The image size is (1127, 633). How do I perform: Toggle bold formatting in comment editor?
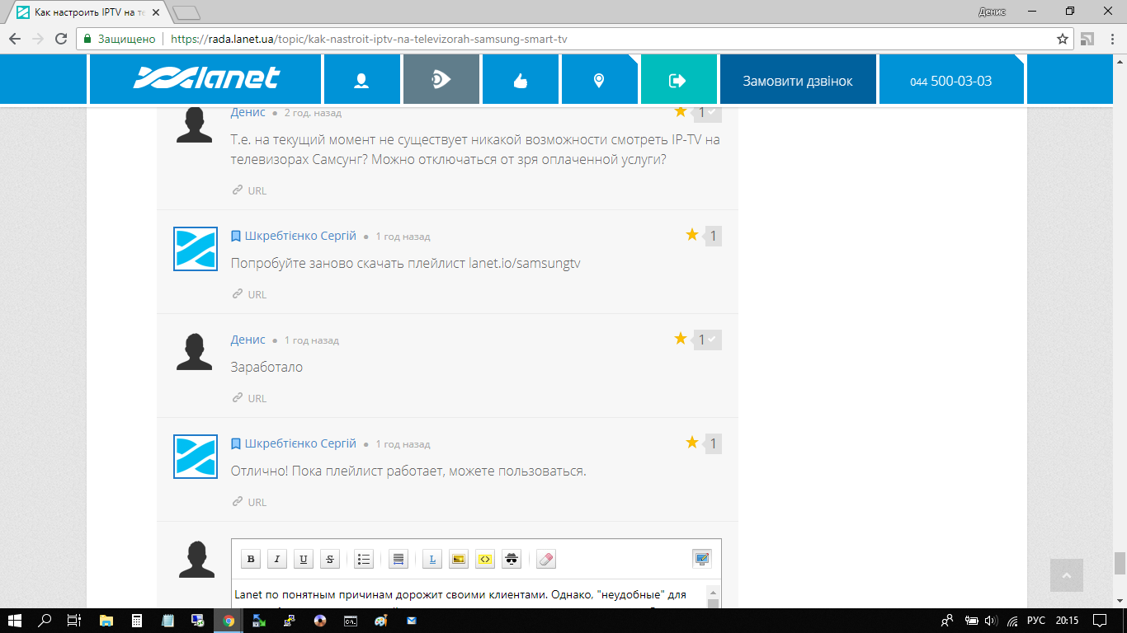252,560
